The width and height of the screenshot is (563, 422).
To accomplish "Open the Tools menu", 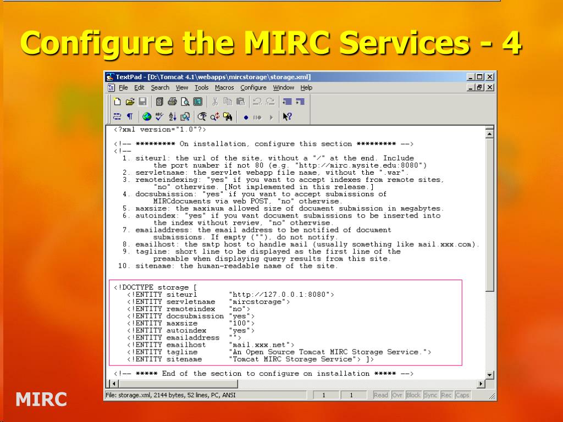I will pyautogui.click(x=201, y=87).
